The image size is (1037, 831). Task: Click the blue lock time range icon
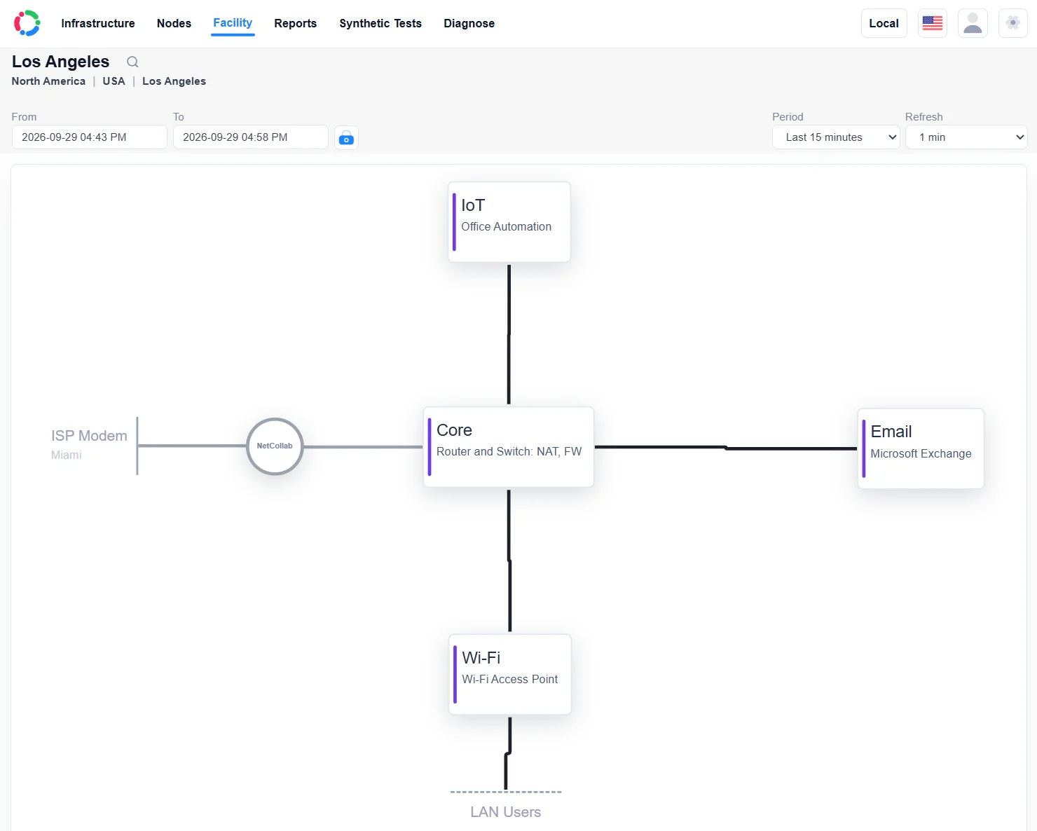point(346,137)
